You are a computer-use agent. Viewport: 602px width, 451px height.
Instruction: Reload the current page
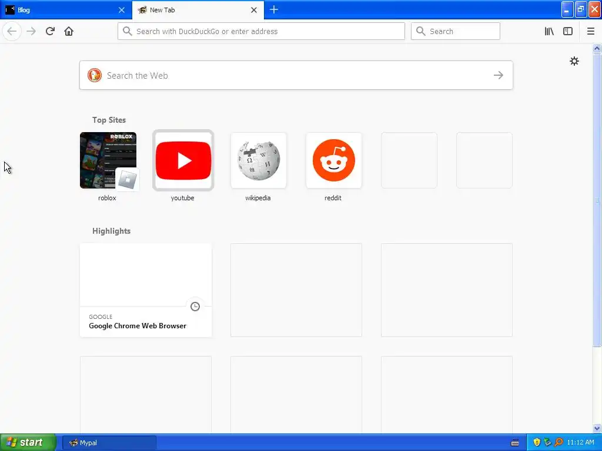pyautogui.click(x=50, y=31)
